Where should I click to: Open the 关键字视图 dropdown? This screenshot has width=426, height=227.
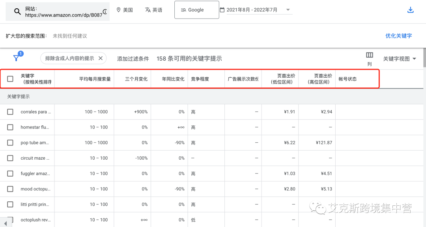coord(400,59)
